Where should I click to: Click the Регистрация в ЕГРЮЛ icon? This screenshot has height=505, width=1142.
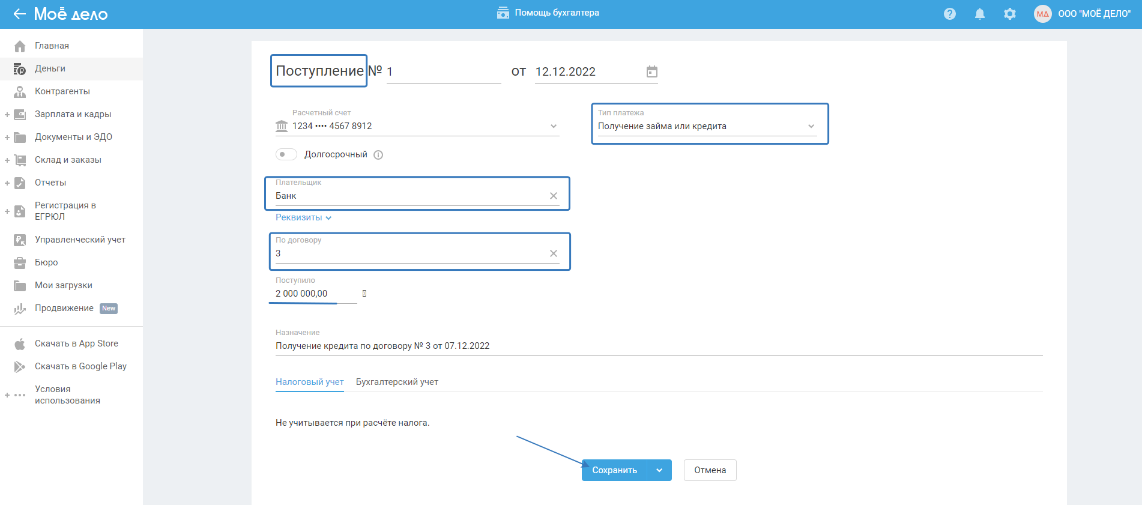tap(20, 211)
